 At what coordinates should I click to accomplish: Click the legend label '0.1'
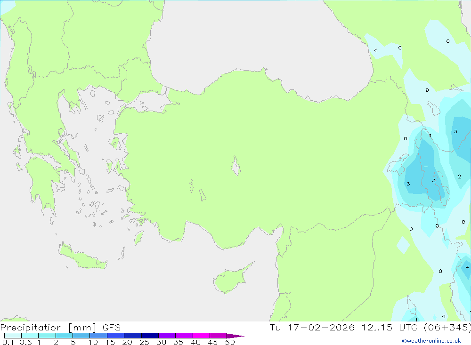tap(8, 342)
